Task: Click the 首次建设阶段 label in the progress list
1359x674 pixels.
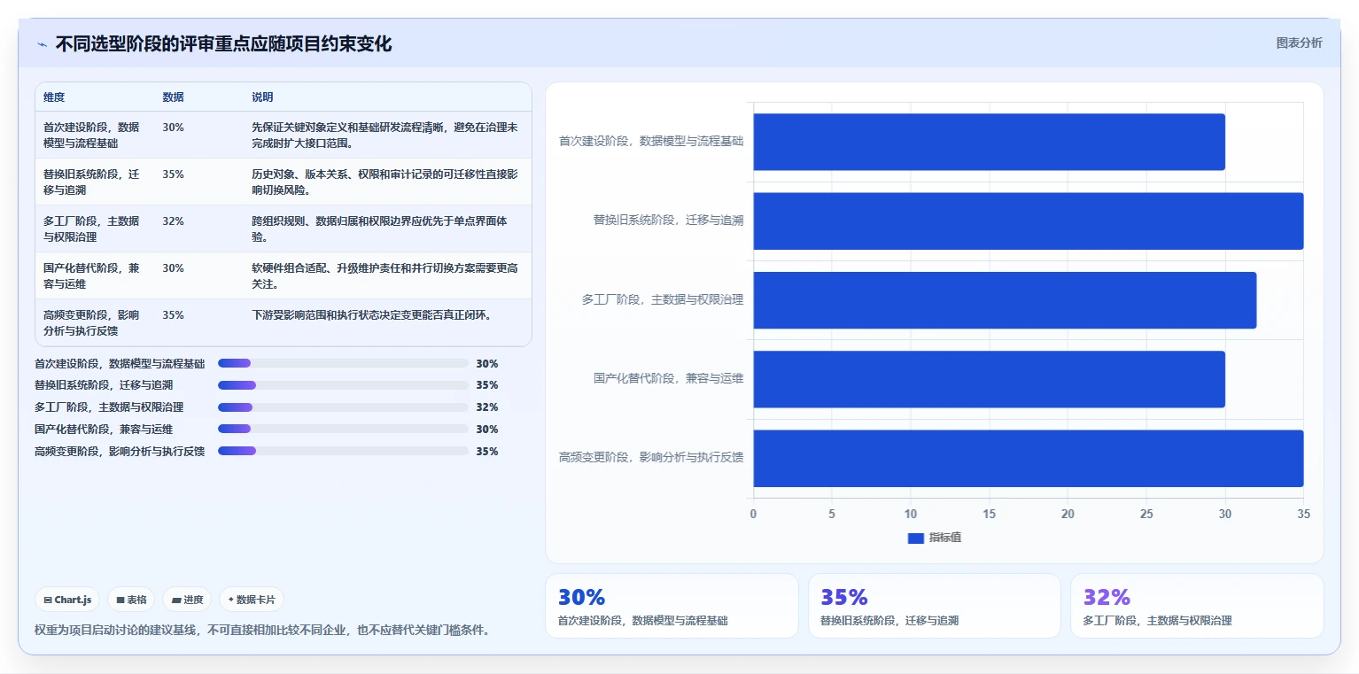Action: (120, 363)
